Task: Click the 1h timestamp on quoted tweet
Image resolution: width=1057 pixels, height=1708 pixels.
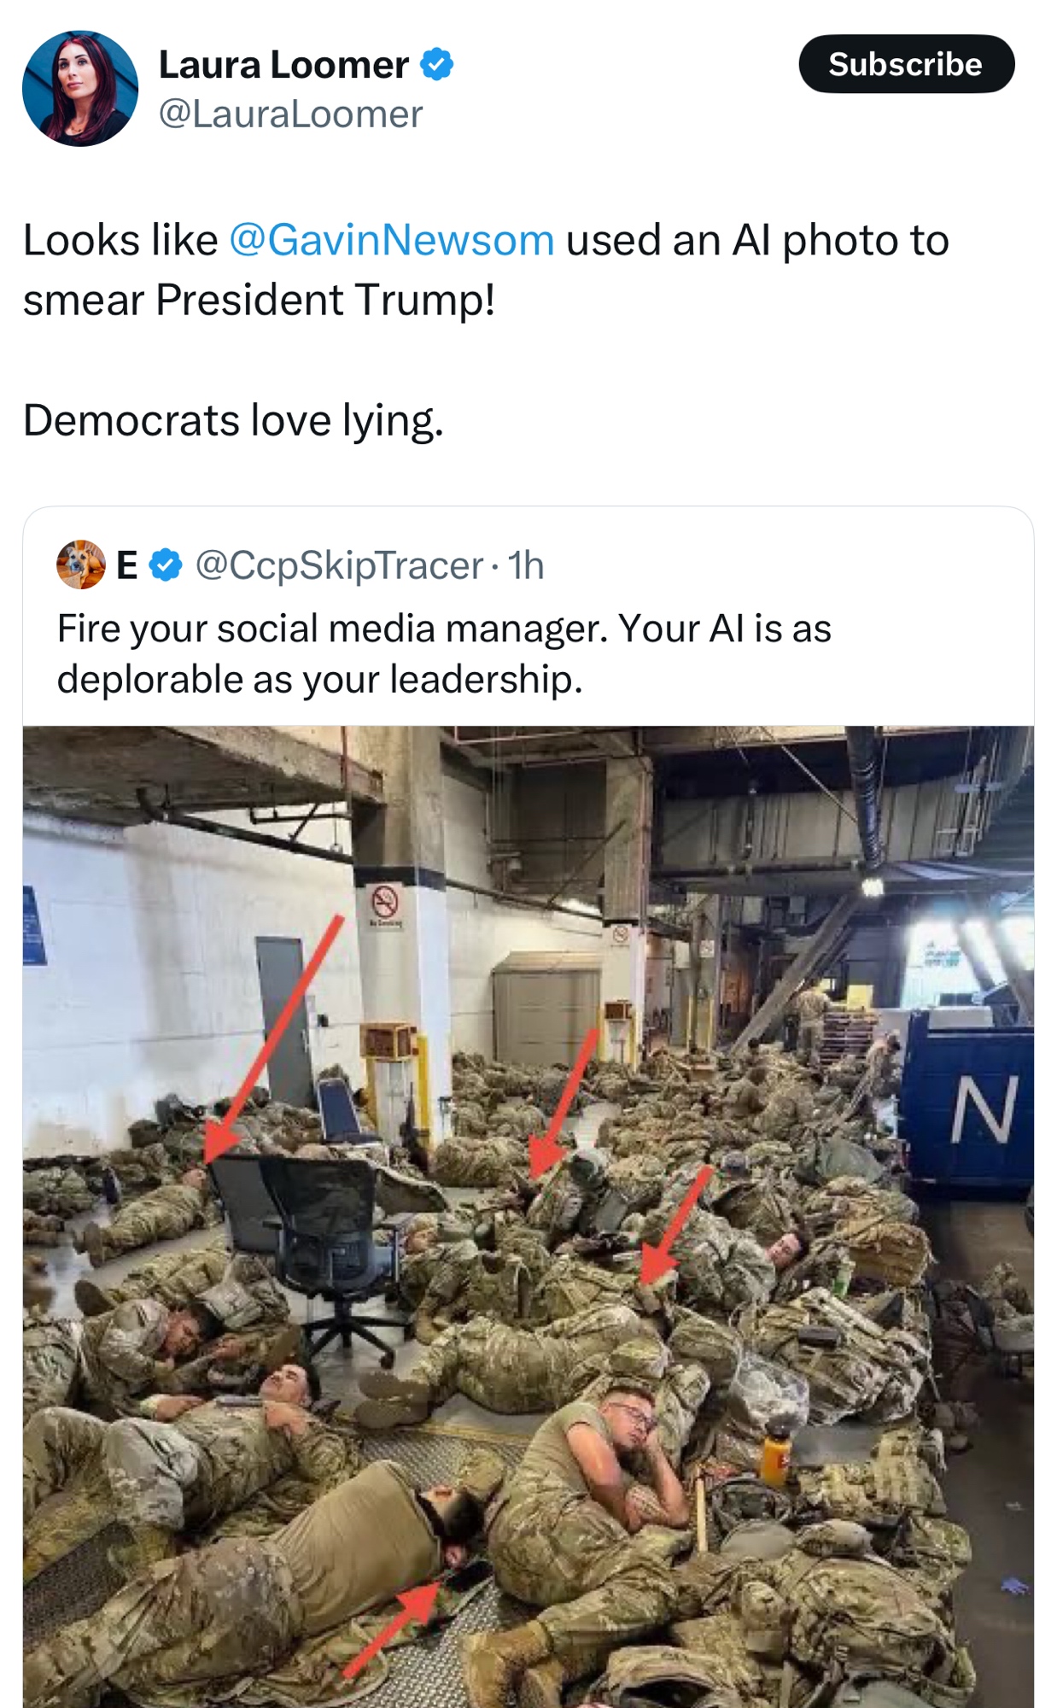Action: (x=525, y=565)
